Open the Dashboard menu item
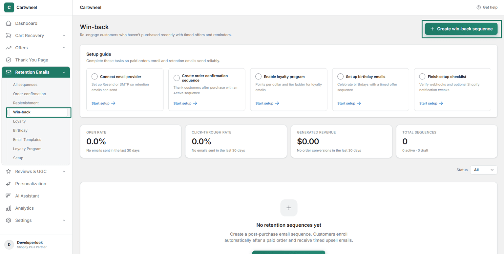Image resolution: width=504 pixels, height=254 pixels. point(36,23)
